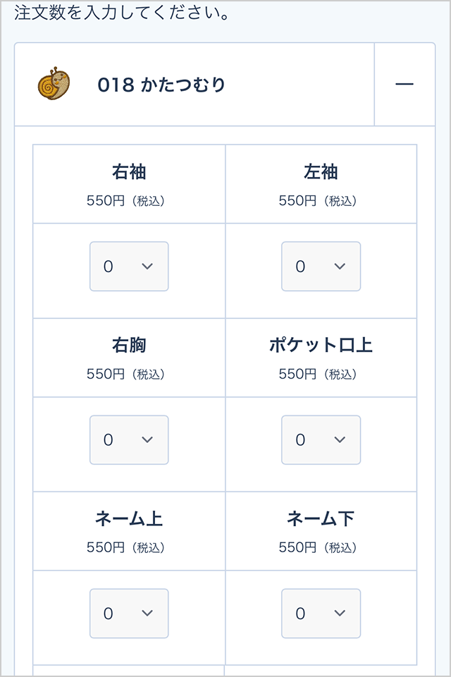Screen dimensions: 451x677
Task: Click the ポケット口上 position label
Action: pyautogui.click(x=321, y=346)
